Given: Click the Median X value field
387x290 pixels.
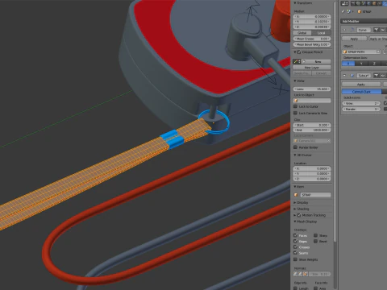Looking at the screenshot, I should tap(312, 16).
